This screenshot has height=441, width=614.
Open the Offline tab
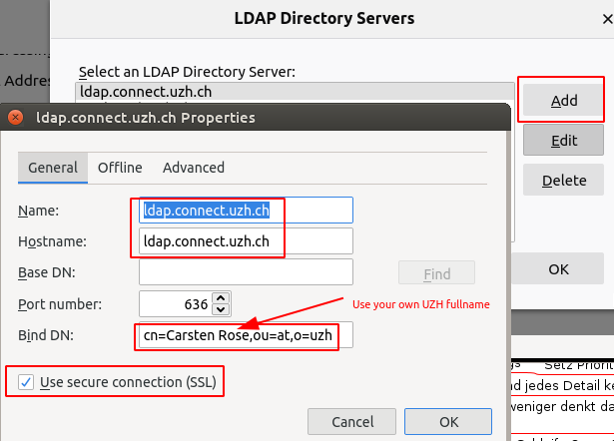pos(120,168)
